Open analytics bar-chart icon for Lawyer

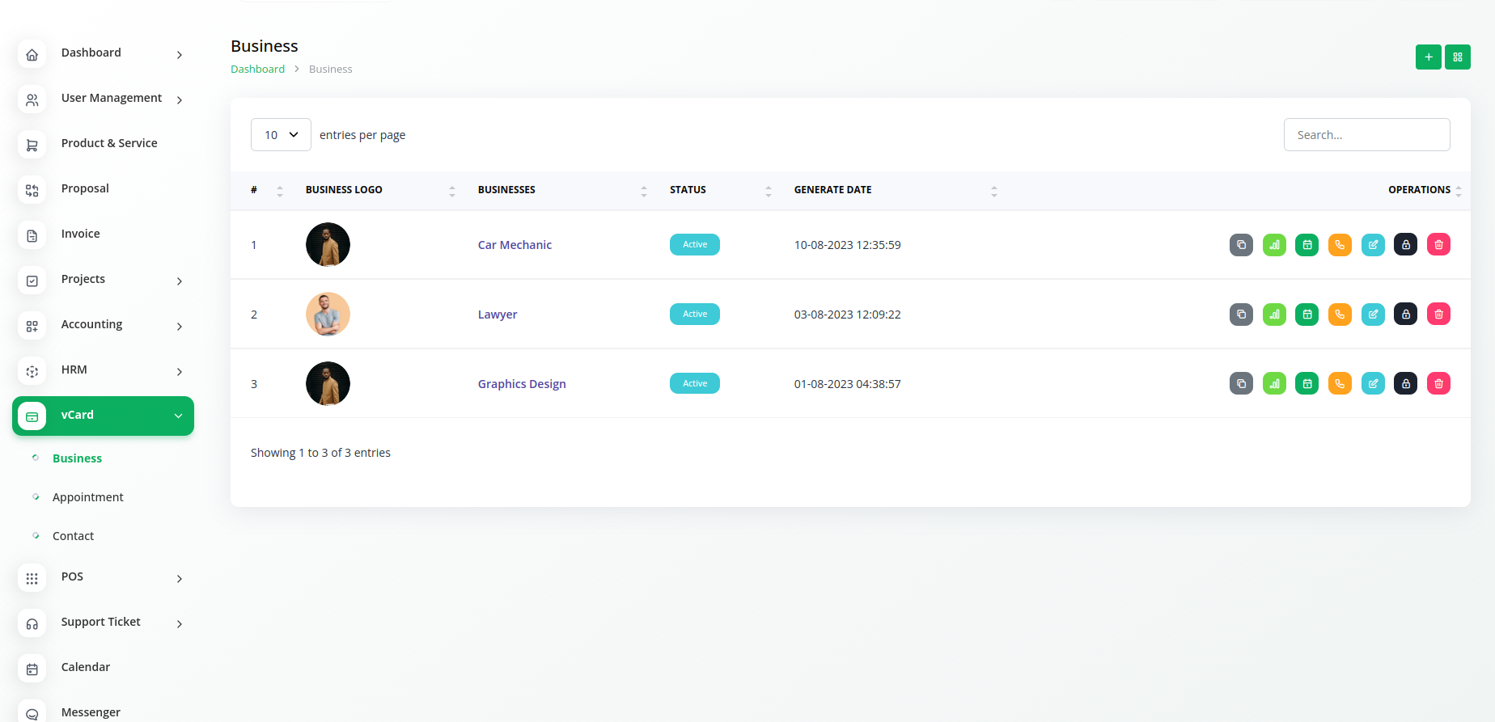click(1274, 315)
